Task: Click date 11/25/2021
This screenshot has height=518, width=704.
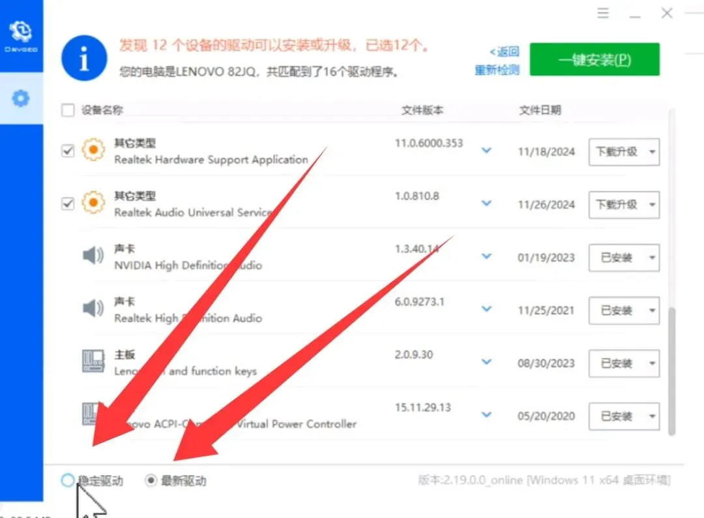Action: [546, 311]
